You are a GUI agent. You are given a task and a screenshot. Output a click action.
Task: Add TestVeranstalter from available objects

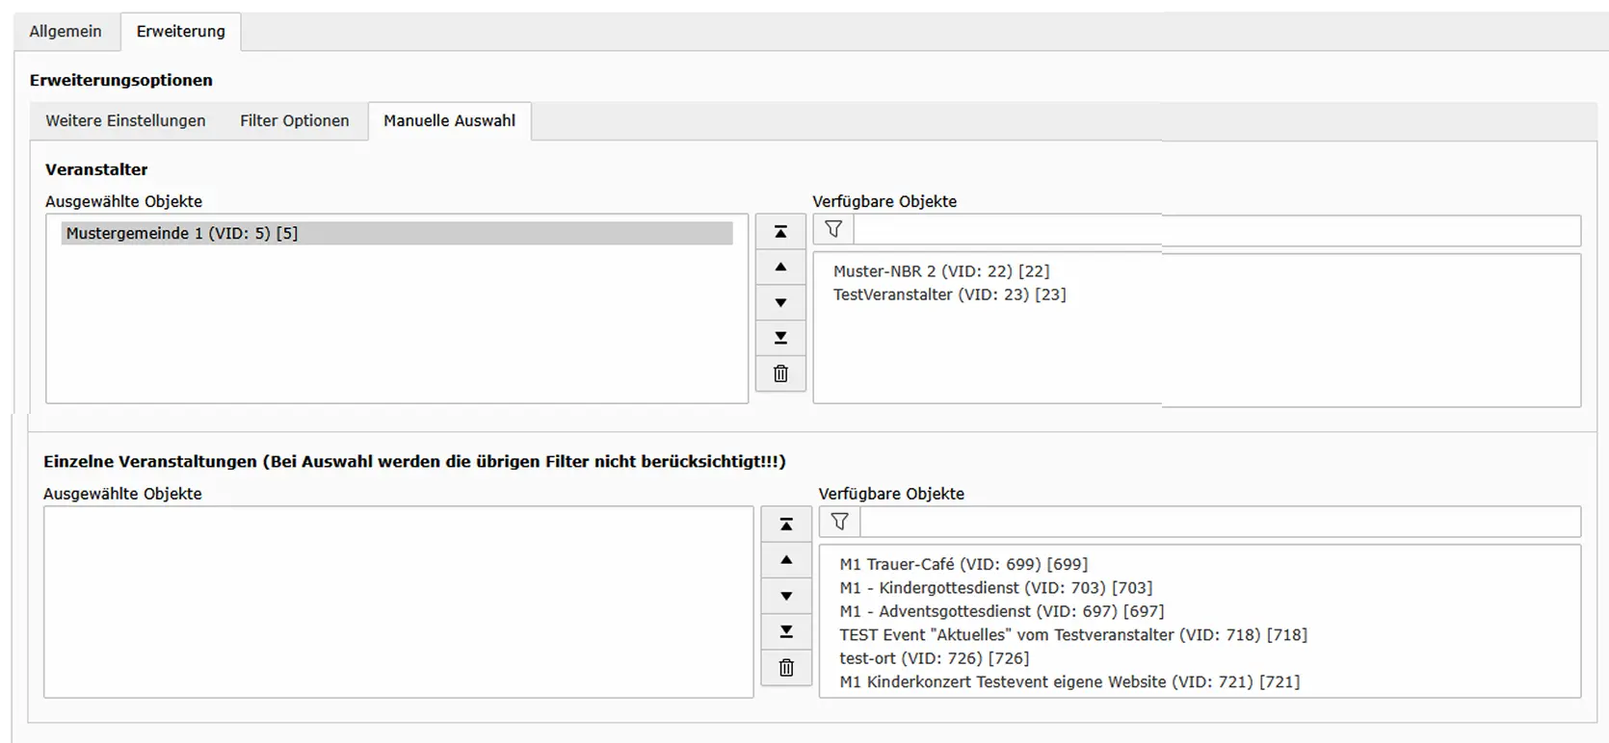tap(949, 295)
